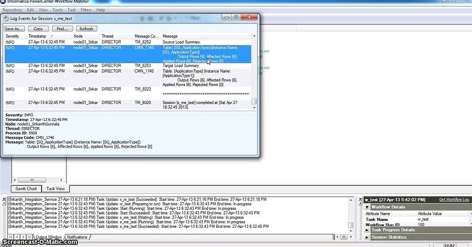Image resolution: width=472 pixels, height=247 pixels.
Task: Click up arrow of log events scrollbar
Action: [x=254, y=36]
